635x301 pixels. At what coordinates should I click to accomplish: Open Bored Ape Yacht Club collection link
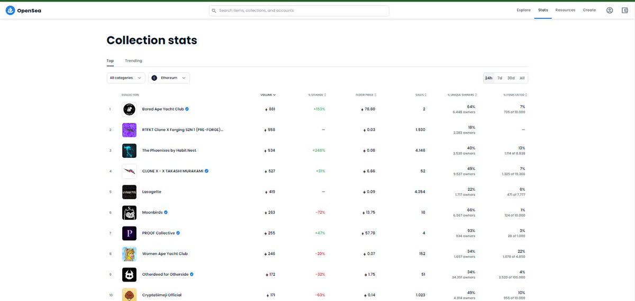pyautogui.click(x=163, y=109)
